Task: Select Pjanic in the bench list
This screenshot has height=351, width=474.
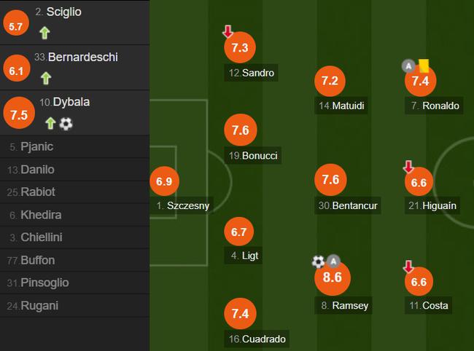Action: 74,146
